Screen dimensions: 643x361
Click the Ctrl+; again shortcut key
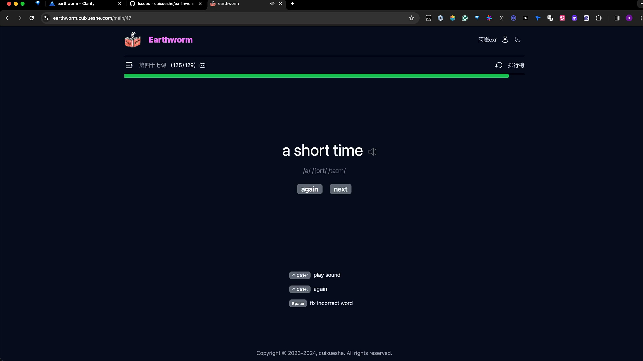click(300, 289)
